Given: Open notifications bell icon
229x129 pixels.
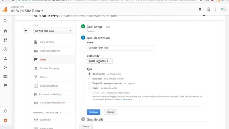Looking at the screenshot, I should 200,9.
